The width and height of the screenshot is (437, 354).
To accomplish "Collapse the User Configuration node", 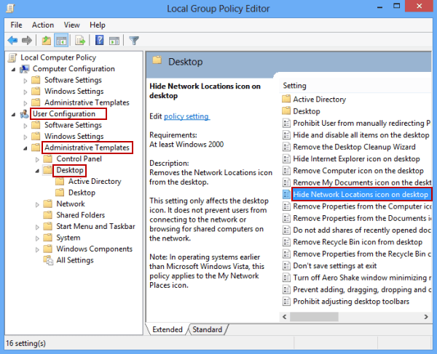I will coord(13,114).
